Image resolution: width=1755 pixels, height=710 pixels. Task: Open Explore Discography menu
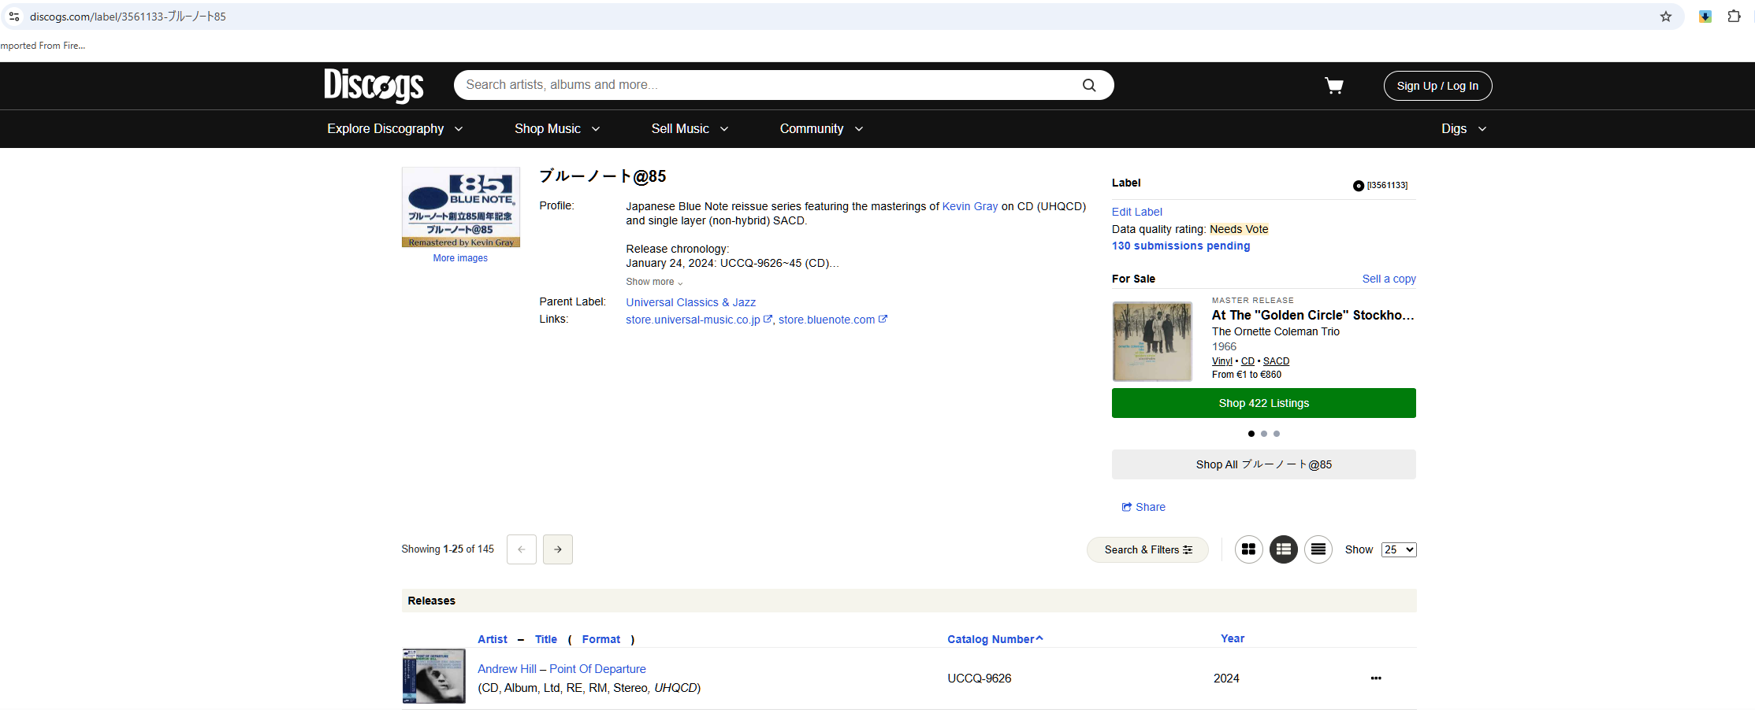tap(395, 129)
